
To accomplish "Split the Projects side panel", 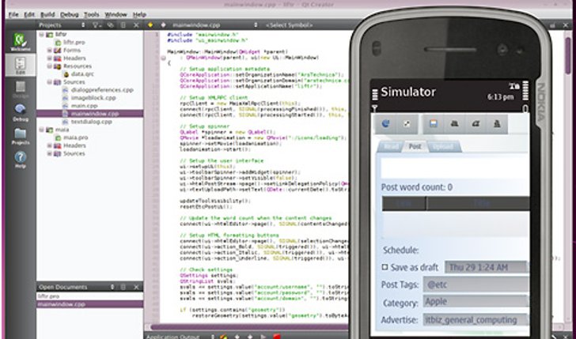I will (123, 25).
